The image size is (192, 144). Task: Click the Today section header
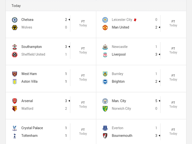16,6
